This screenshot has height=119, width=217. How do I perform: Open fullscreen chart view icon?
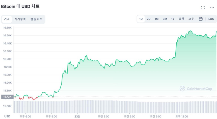tap(203, 8)
